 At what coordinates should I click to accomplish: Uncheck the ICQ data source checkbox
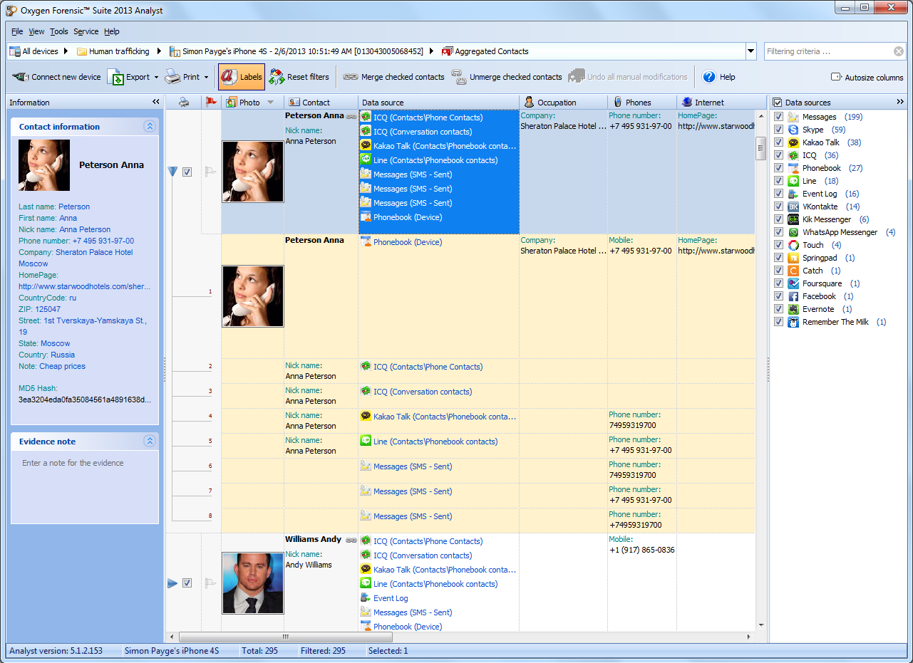[x=779, y=155]
